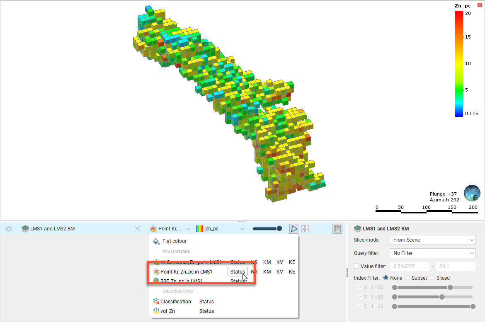Click KM attribute for Point Kr evaluation
Image resolution: width=485 pixels, height=322 pixels.
[267, 272]
